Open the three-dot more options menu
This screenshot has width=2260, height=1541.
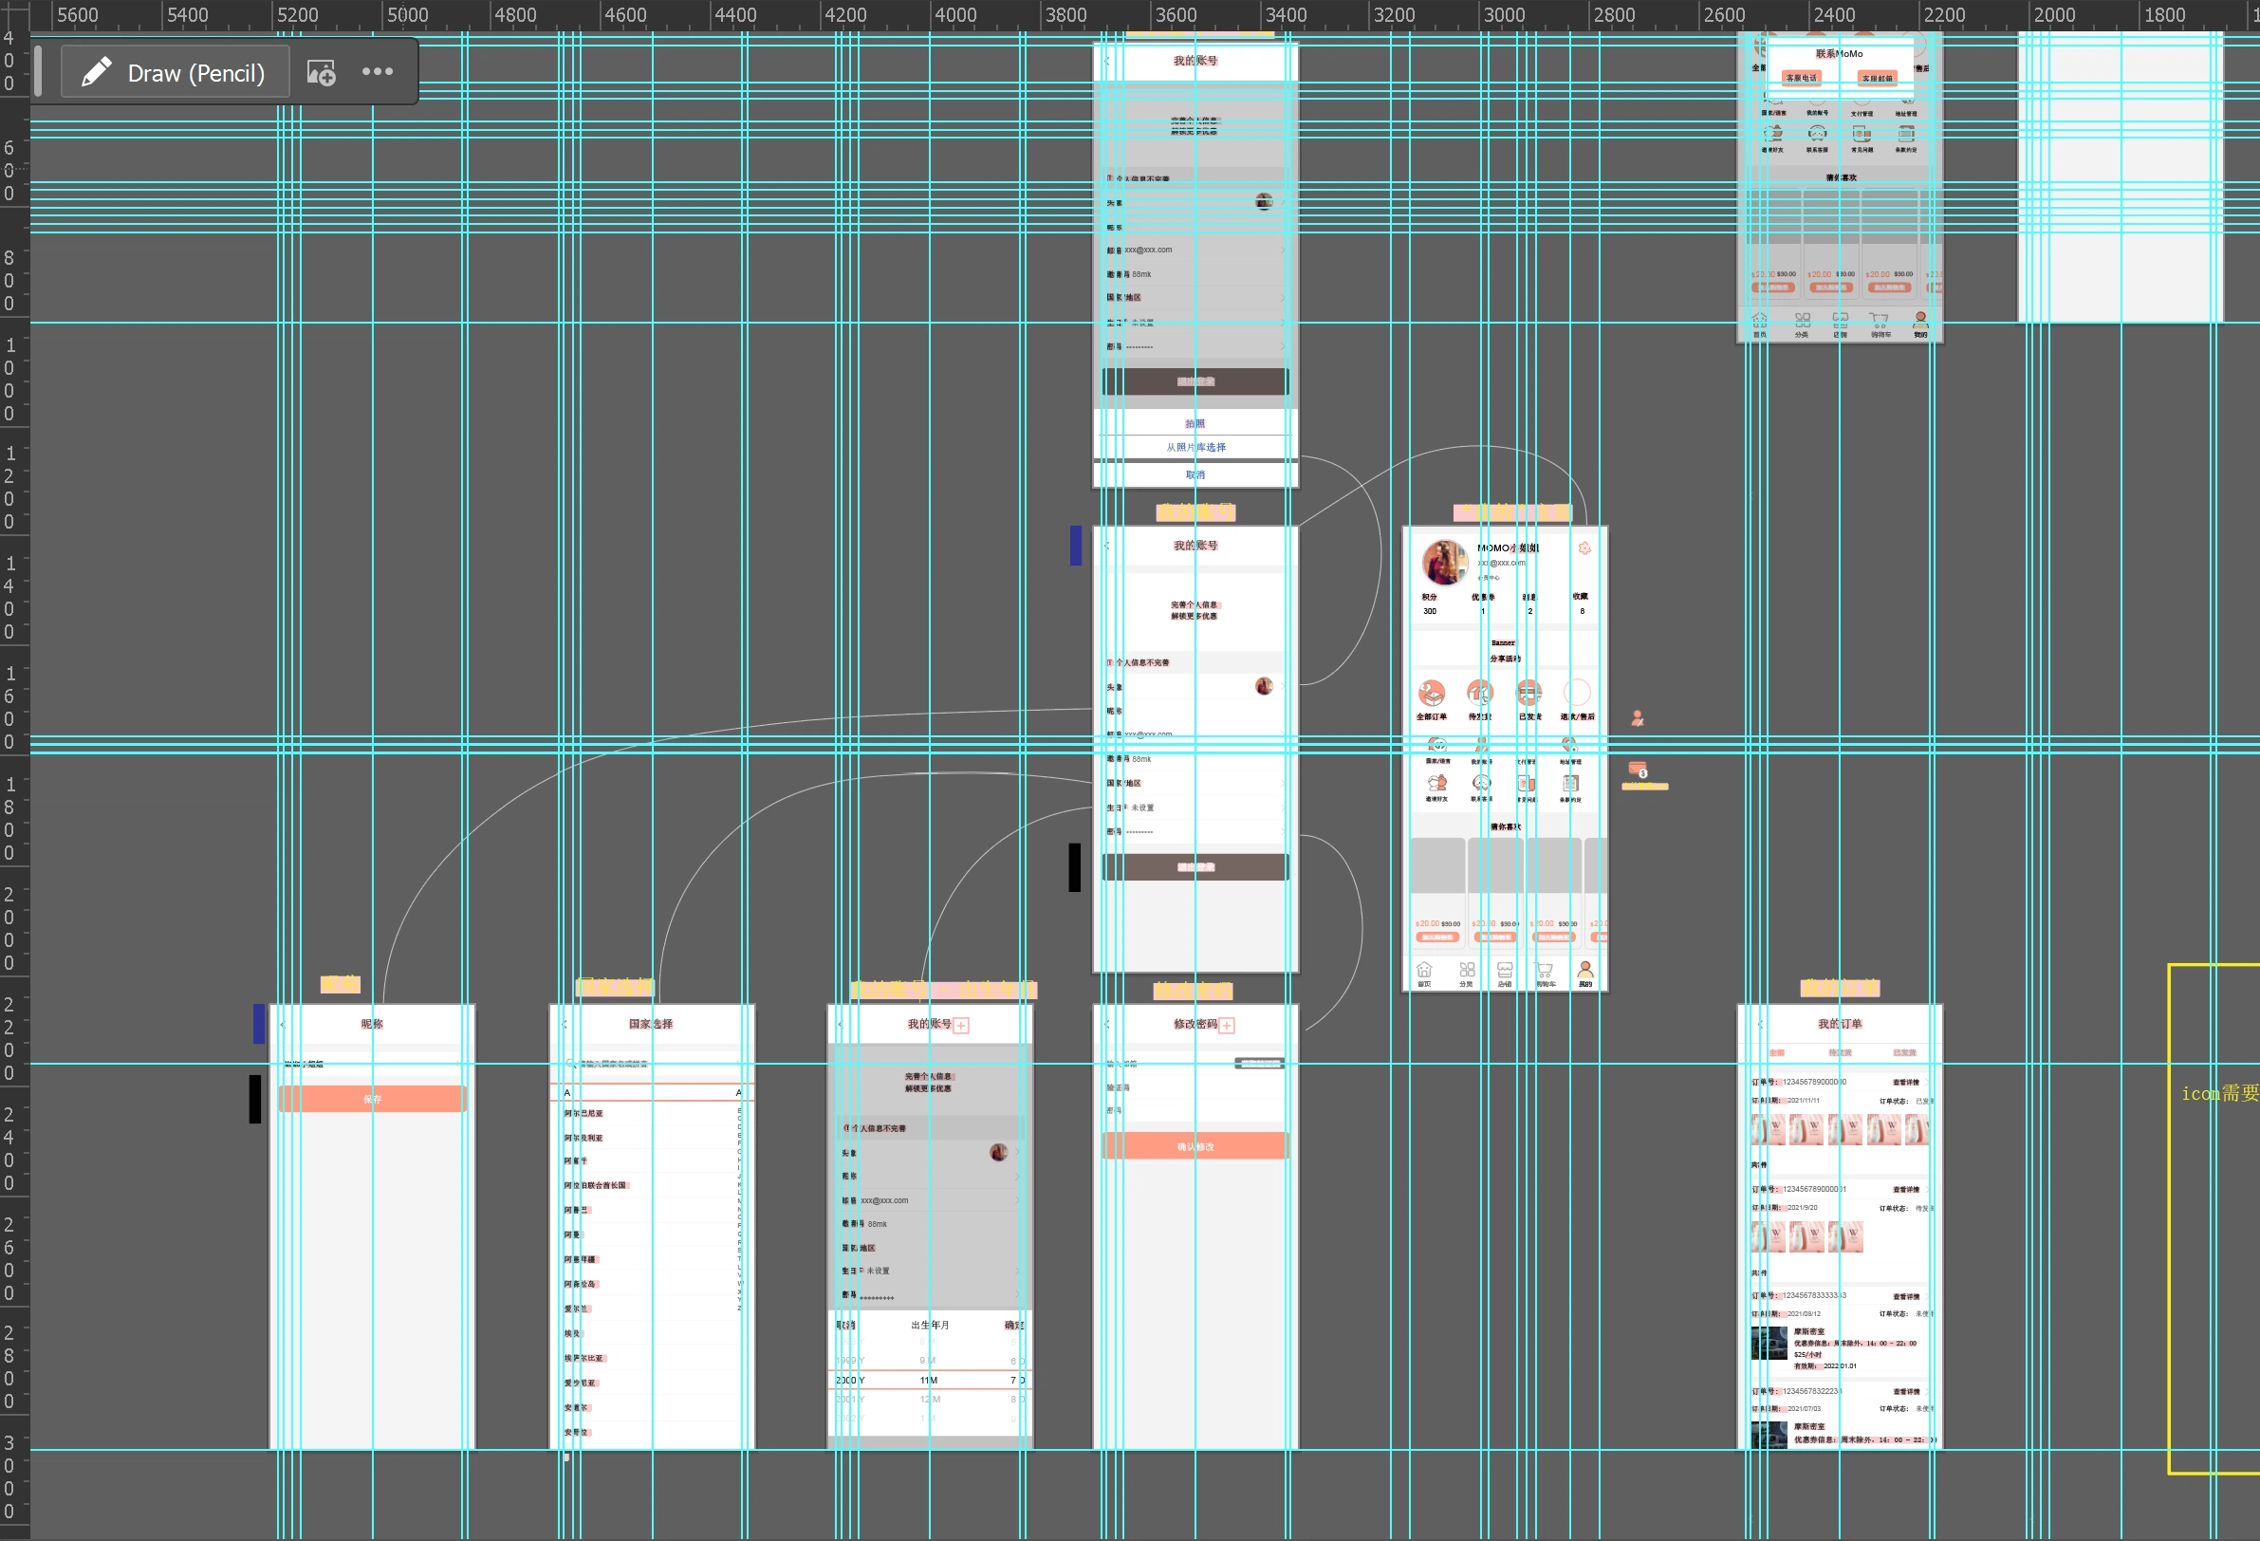click(378, 71)
